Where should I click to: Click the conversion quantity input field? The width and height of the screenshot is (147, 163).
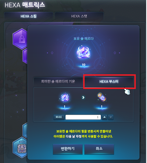click(83, 117)
